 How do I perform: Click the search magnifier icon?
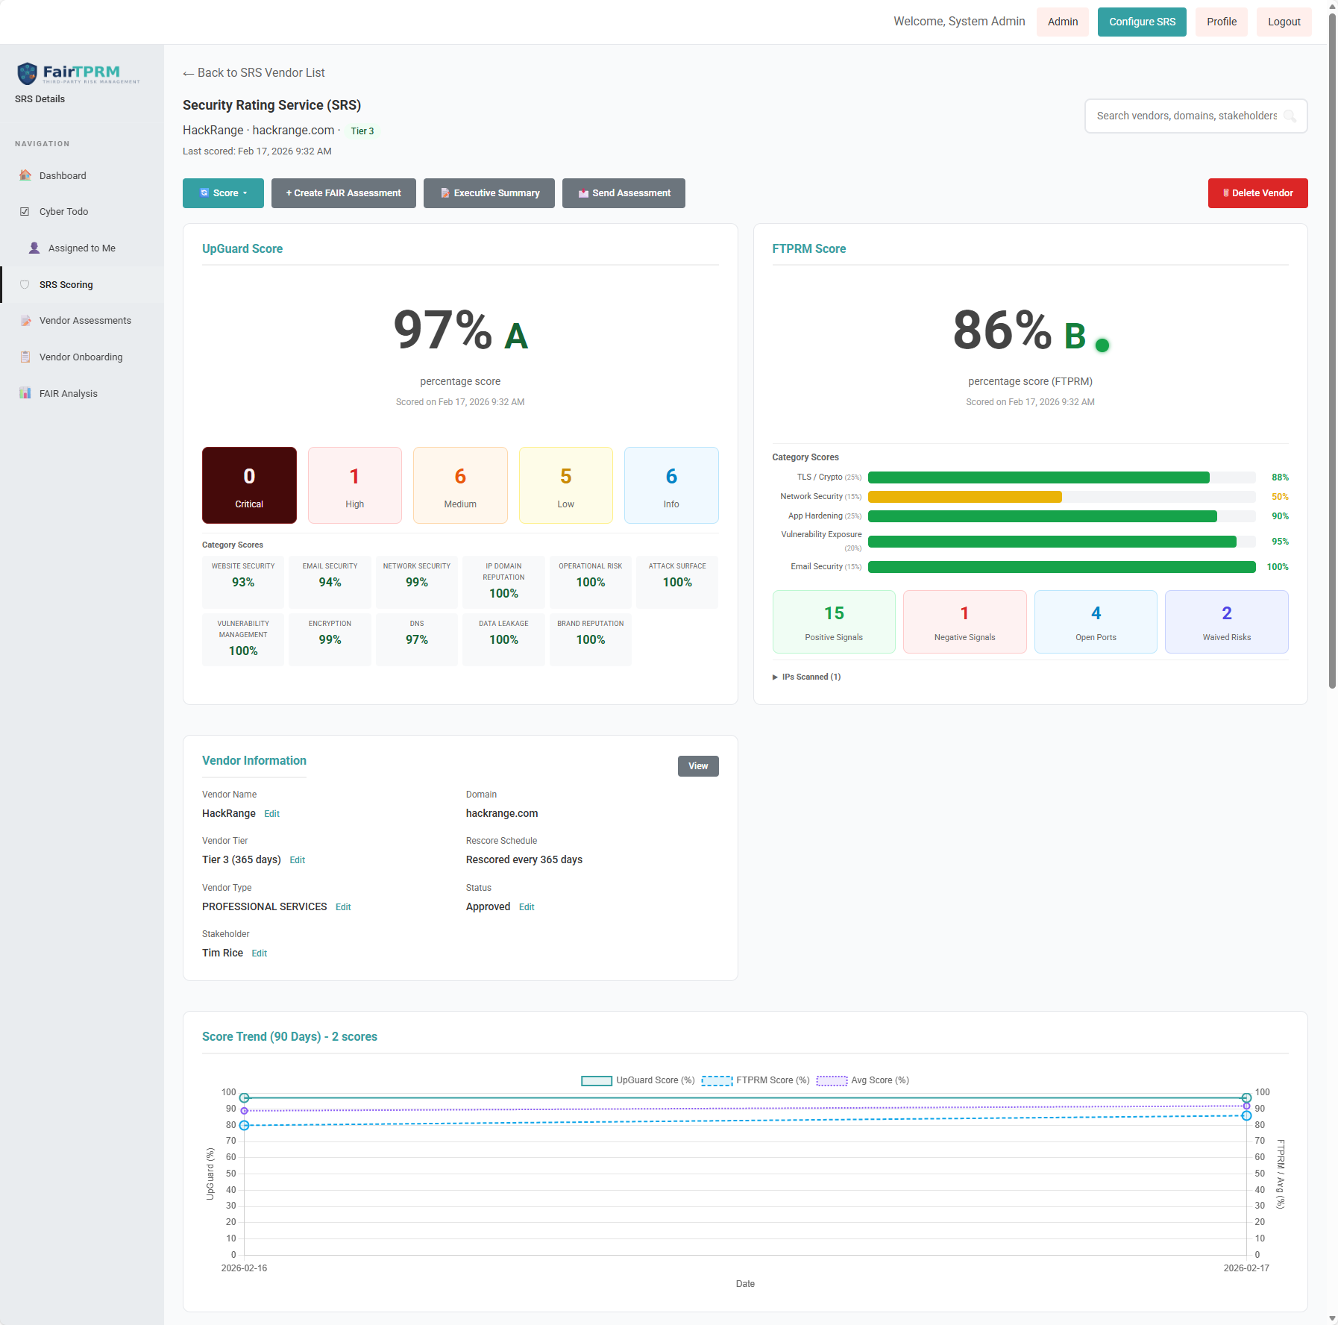(x=1290, y=116)
